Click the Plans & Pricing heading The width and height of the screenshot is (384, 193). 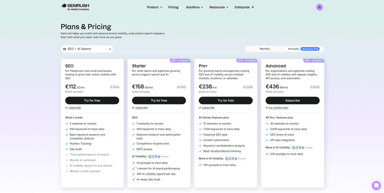point(86,27)
